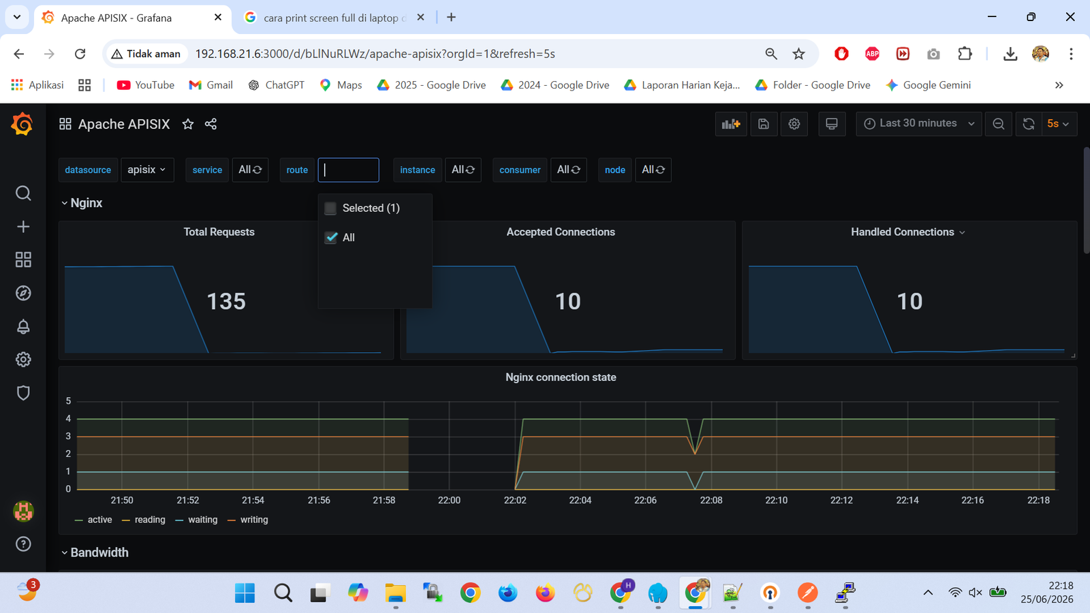Open browser downloads
Image resolution: width=1090 pixels, height=613 pixels.
tap(1010, 54)
